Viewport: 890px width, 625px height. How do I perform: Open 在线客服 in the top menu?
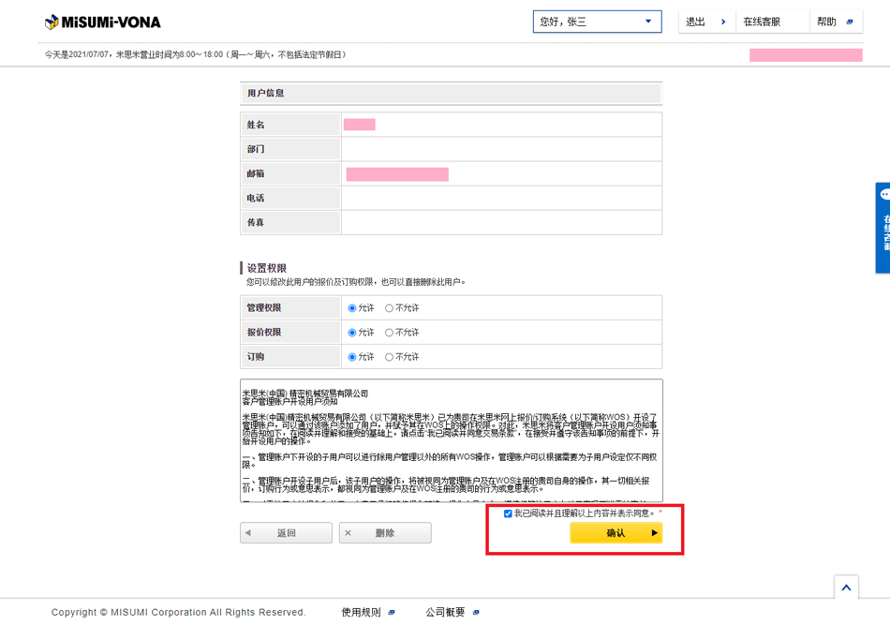point(762,22)
